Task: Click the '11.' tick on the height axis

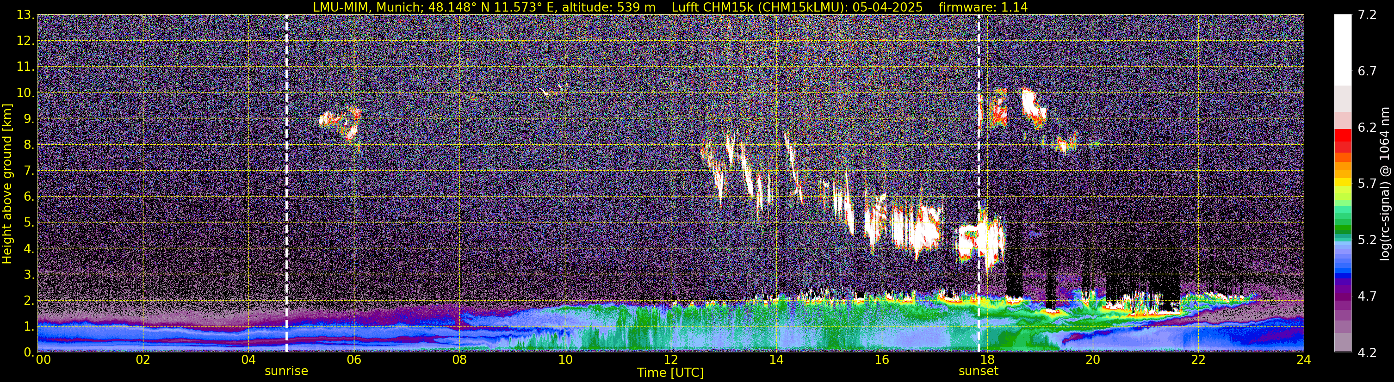Action: click(x=25, y=67)
